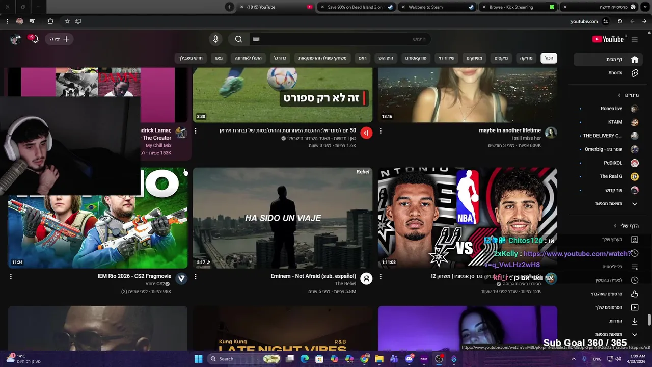Switch to 'Browse - Kick Streaming' tab

click(518, 7)
